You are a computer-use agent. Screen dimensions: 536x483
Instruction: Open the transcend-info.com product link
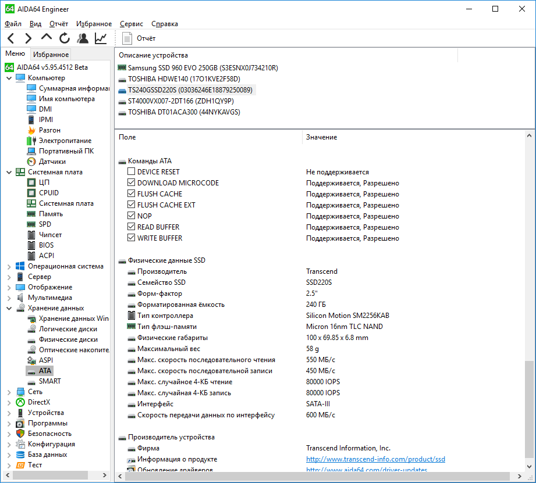click(x=375, y=459)
